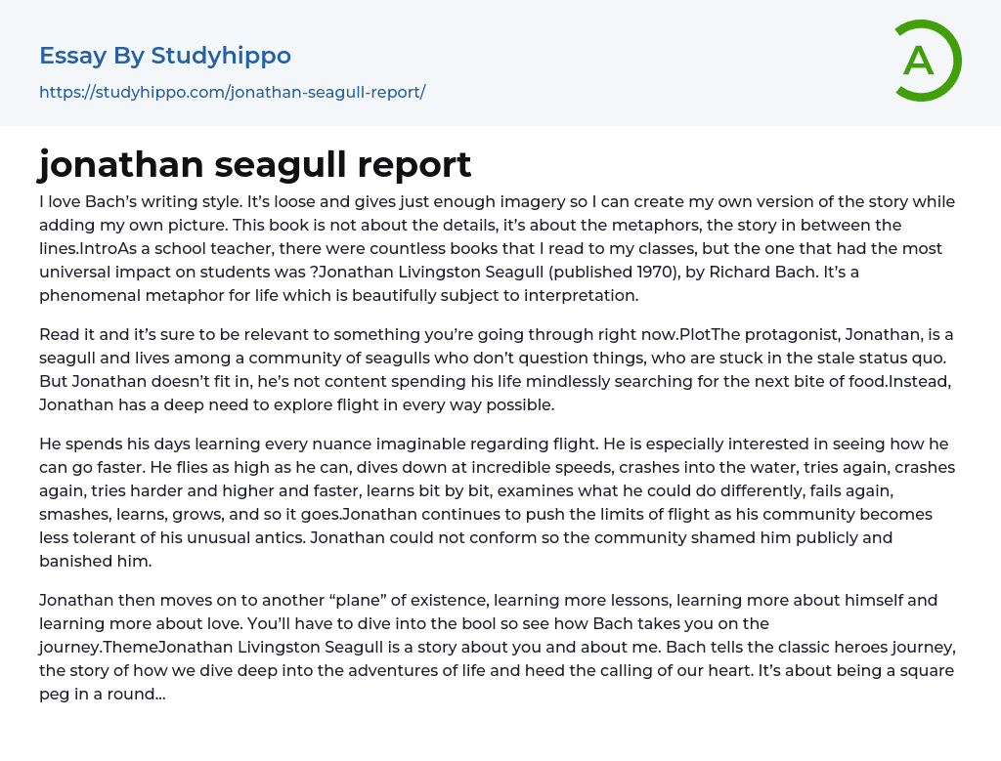Click the paragraph starting "He spends his days learning"

497,502
